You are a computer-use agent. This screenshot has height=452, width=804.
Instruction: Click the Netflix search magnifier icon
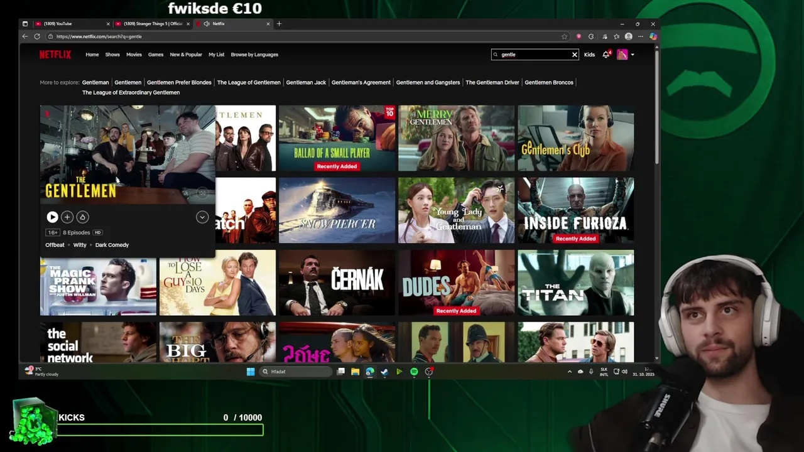point(496,55)
